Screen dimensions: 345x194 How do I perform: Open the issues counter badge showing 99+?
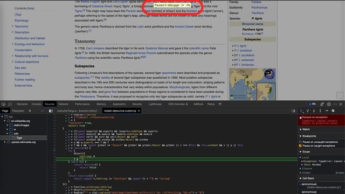[x=313, y=104]
